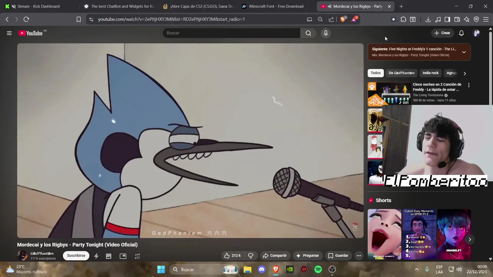
Task: Bookmark this page in the address bar
Action: (79, 19)
